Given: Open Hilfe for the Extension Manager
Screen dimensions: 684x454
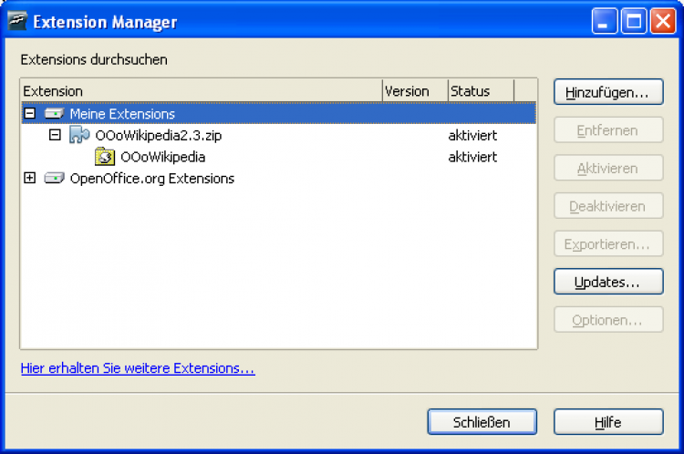Looking at the screenshot, I should 607,422.
